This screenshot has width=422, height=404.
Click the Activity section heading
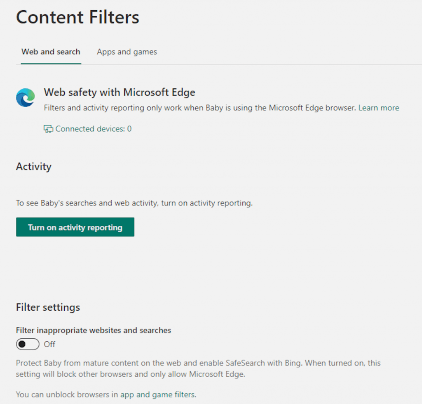(x=34, y=167)
